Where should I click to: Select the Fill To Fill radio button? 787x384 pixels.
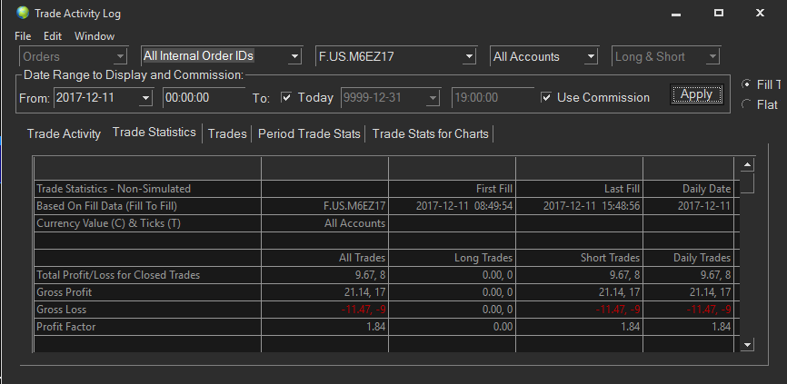[746, 84]
